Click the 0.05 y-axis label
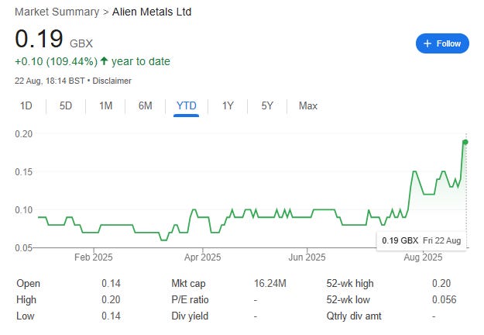Screen dimensions: 484x335 click(x=23, y=248)
